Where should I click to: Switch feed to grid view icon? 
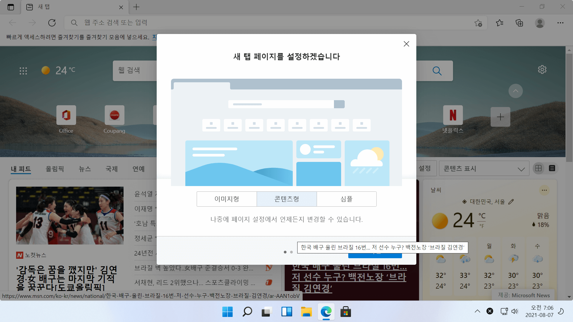click(538, 168)
